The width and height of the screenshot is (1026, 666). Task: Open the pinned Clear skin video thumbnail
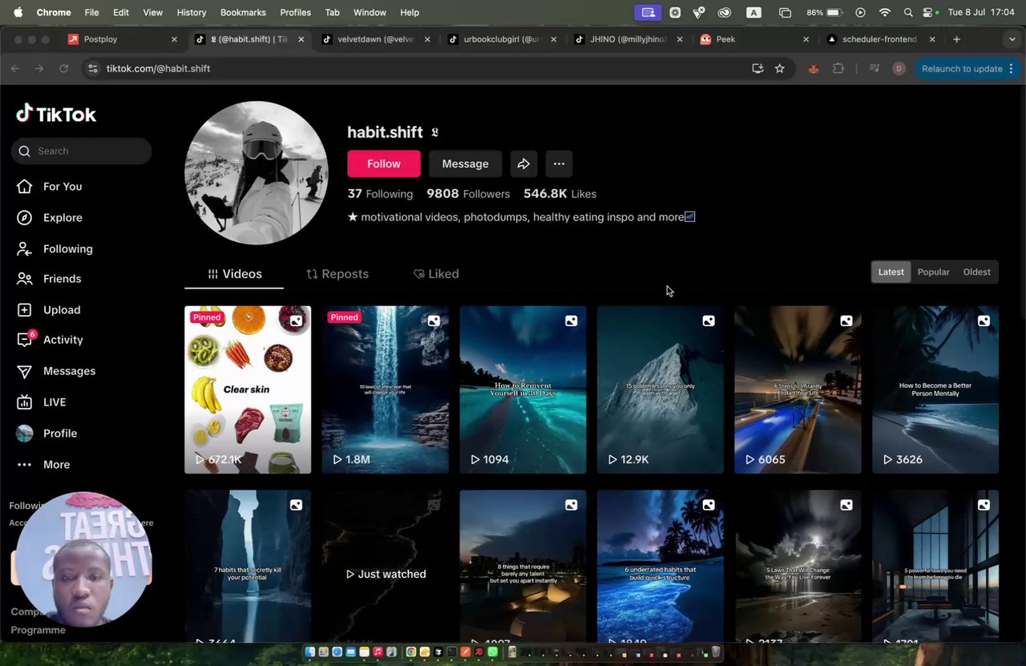tap(248, 390)
